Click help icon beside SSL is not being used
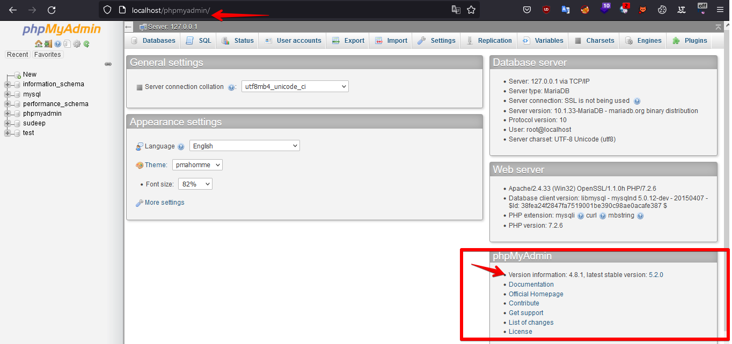Screen dimensions: 732x344 (637, 101)
